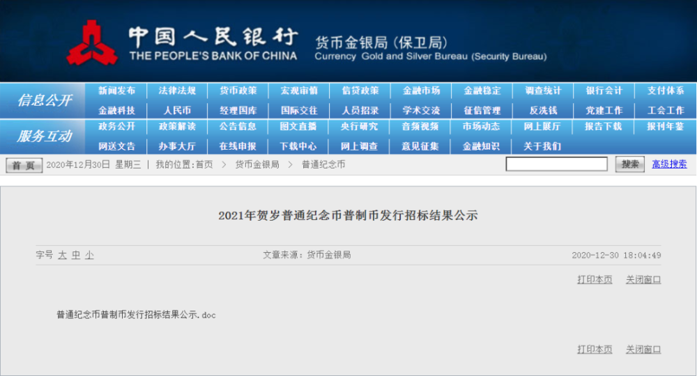Select 银行会计 in navigation

(x=604, y=91)
